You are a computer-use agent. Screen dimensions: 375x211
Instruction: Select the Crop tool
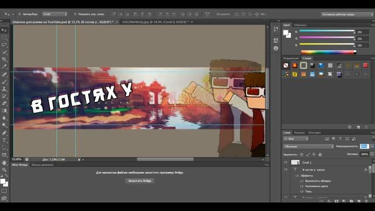click(4, 59)
